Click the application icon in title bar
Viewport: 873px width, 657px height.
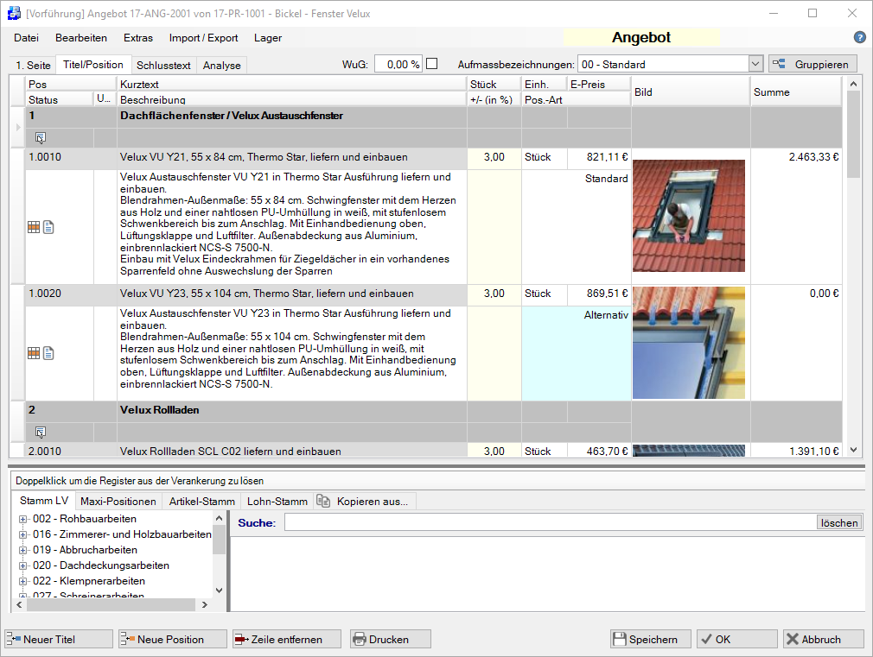[13, 13]
